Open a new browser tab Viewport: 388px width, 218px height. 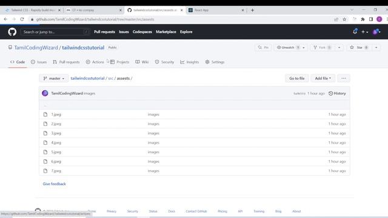[252, 10]
